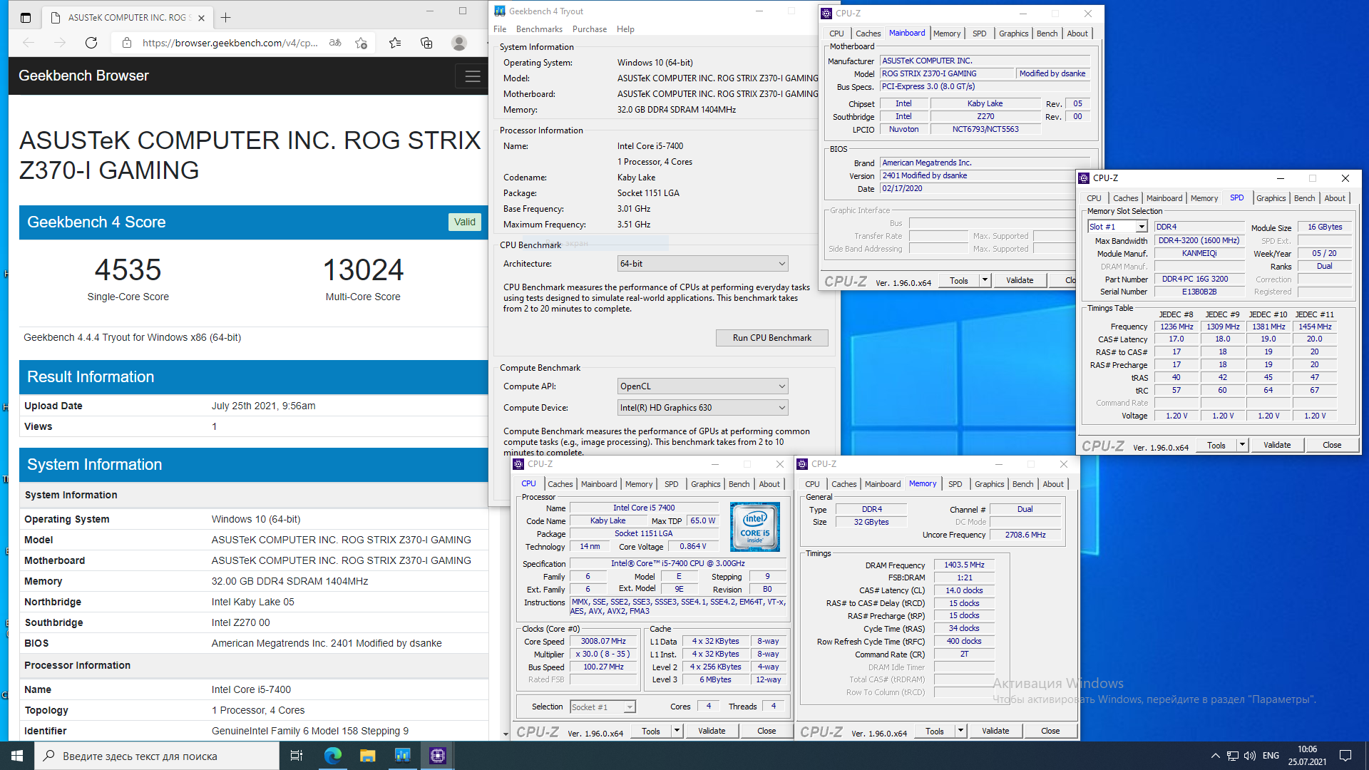Open File Explorer from the taskbar
The image size is (1369, 770).
(x=367, y=756)
